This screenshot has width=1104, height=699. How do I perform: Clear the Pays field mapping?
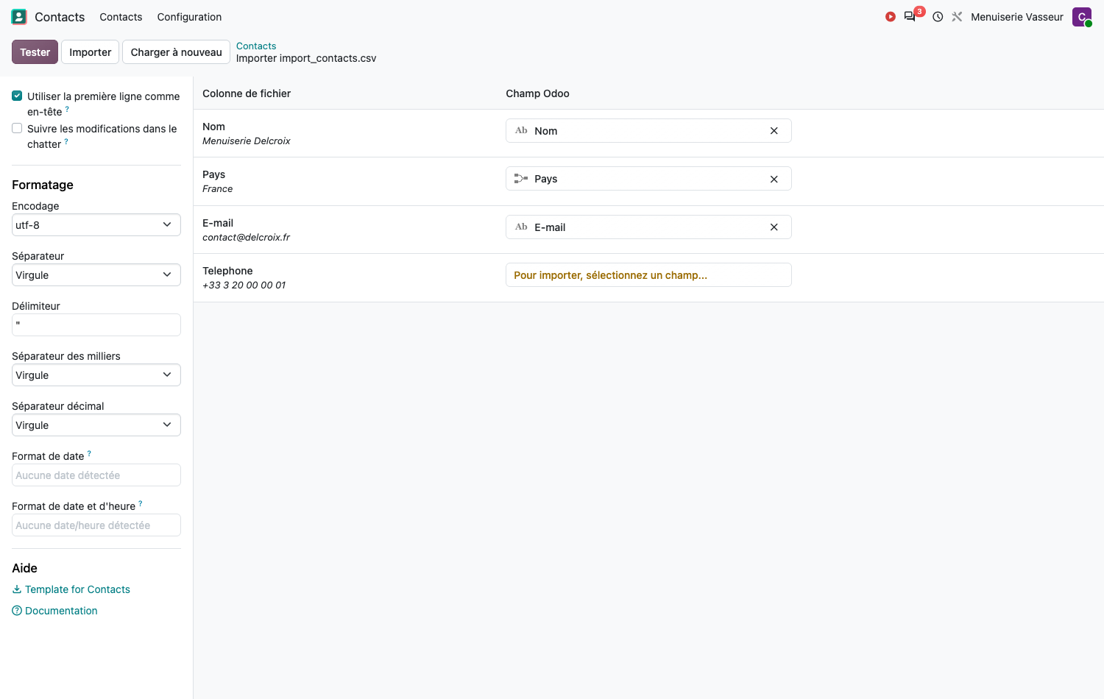click(x=774, y=179)
